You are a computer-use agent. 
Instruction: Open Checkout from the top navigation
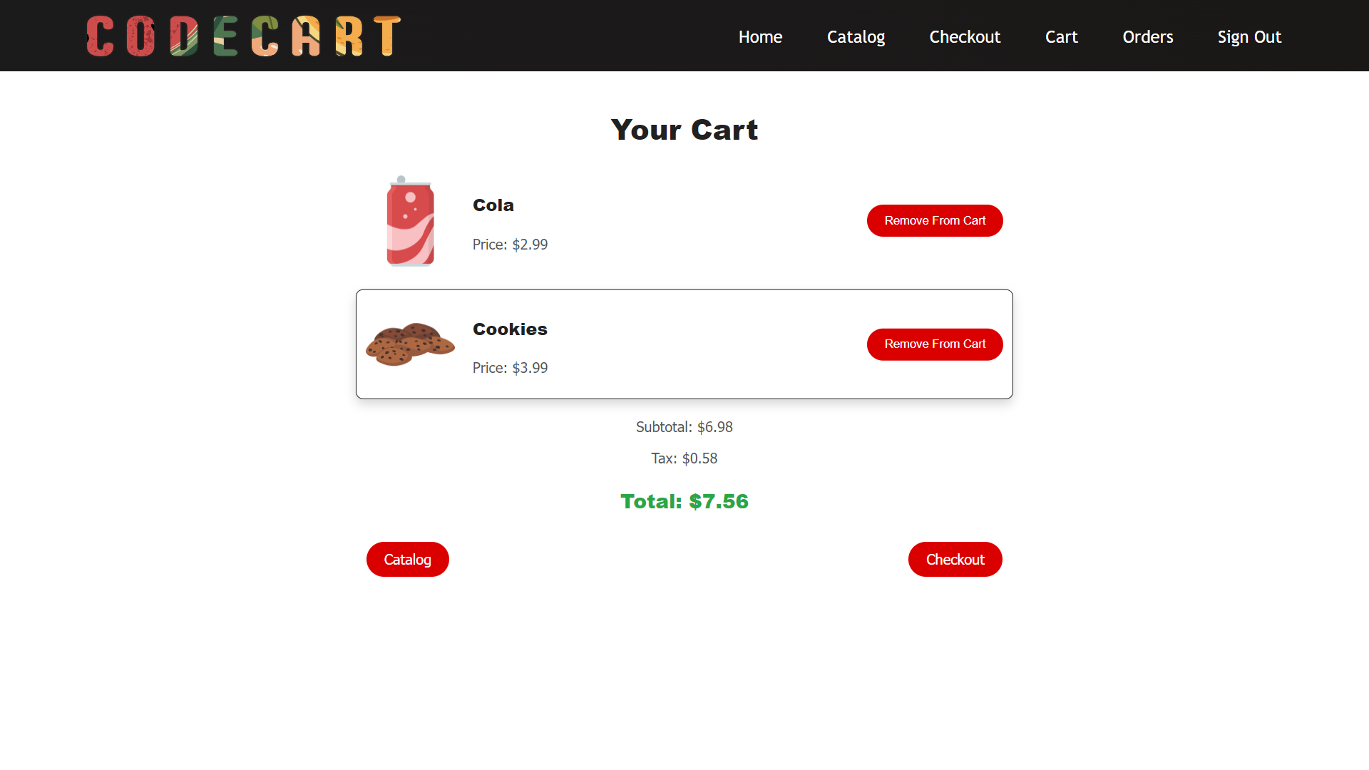click(965, 36)
